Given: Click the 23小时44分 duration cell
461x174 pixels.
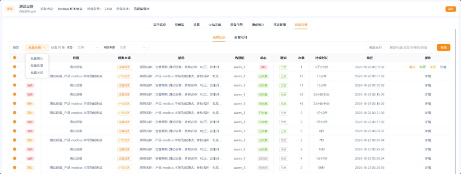Looking at the screenshot, I should [x=321, y=104].
